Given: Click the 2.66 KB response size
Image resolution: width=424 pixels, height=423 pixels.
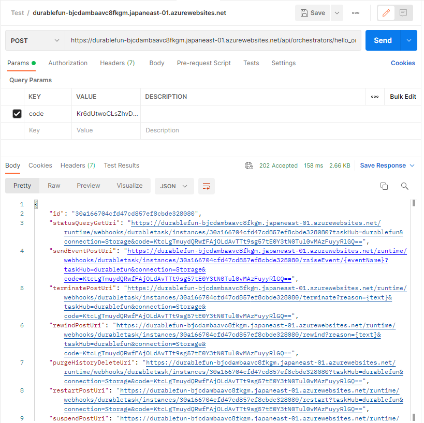Looking at the screenshot, I should click(x=340, y=165).
